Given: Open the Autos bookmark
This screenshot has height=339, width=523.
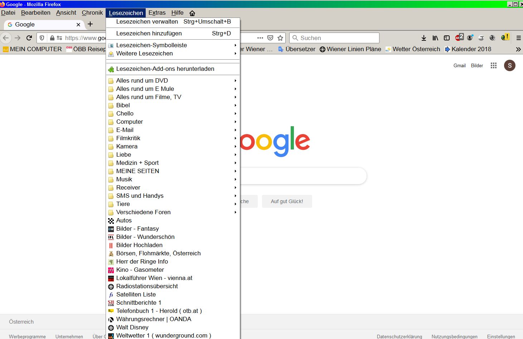Looking at the screenshot, I should click(x=173, y=221).
